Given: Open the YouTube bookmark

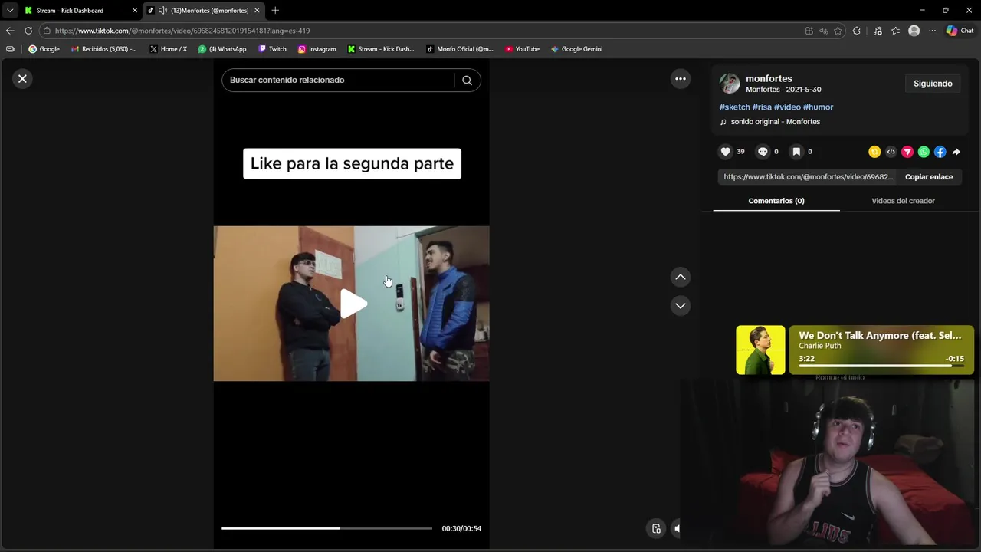Looking at the screenshot, I should coord(522,49).
